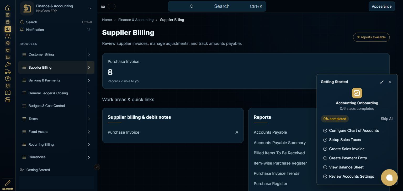Open the delivery truck icon in the rail

pos(8,72)
